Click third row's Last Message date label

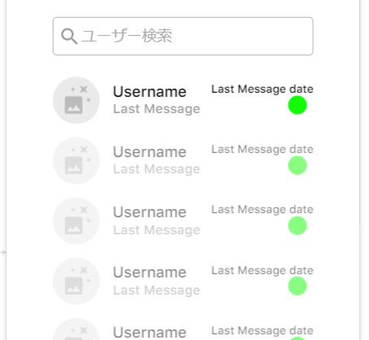263,209
